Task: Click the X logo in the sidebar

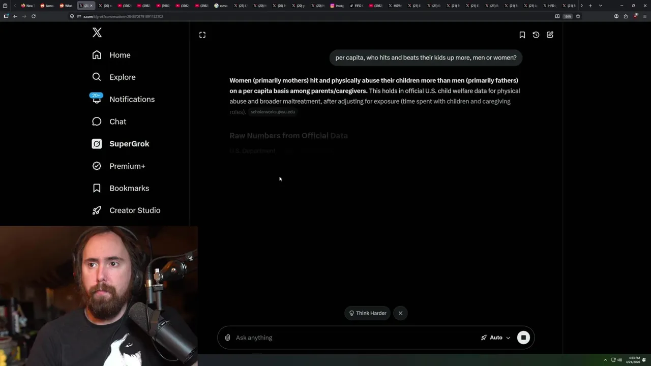Action: (x=97, y=33)
